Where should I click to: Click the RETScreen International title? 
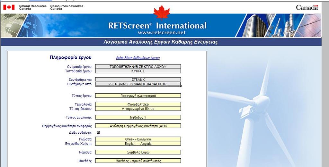click(x=157, y=26)
